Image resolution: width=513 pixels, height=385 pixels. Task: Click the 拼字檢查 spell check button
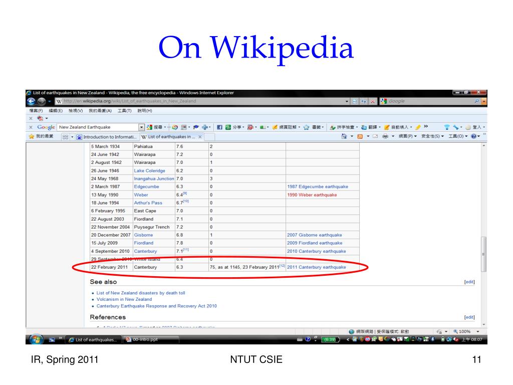tap(344, 127)
